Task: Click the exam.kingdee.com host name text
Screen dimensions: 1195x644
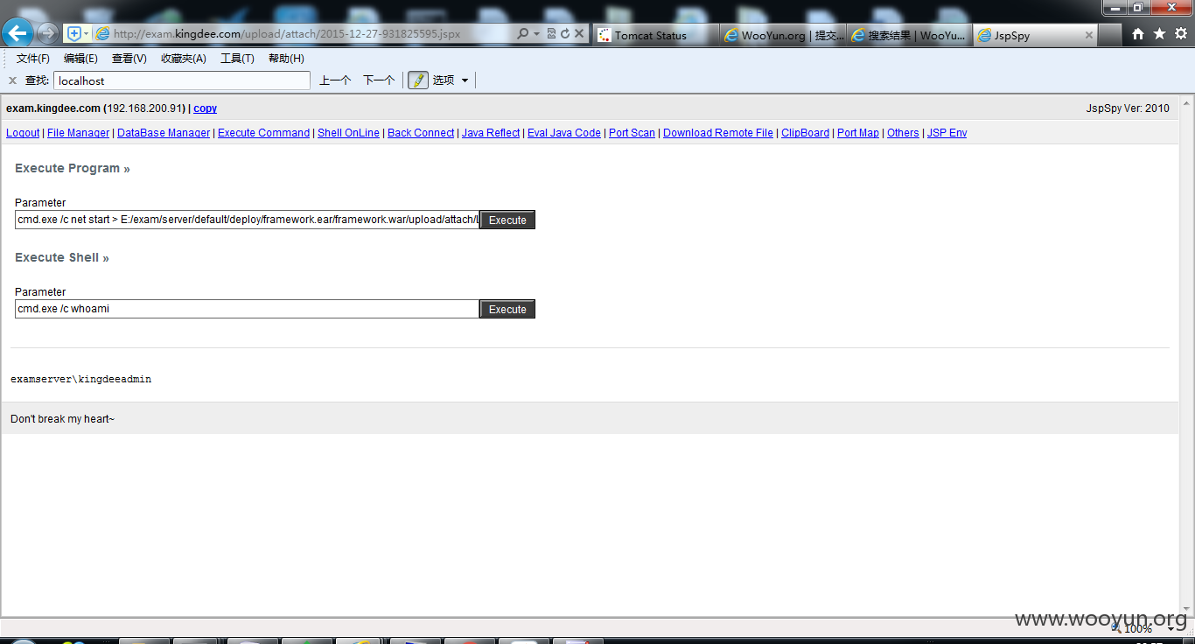Action: [x=53, y=108]
